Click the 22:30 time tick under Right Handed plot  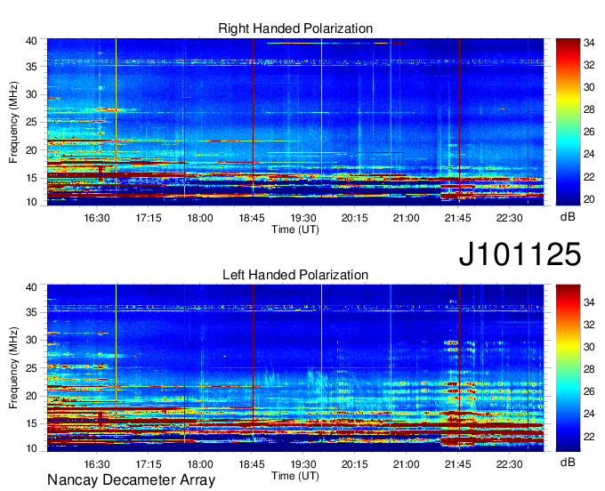tap(509, 218)
